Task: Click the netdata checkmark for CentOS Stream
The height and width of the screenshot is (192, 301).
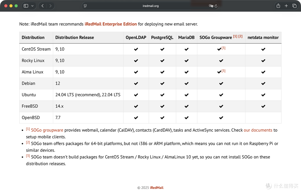Action: (263, 49)
